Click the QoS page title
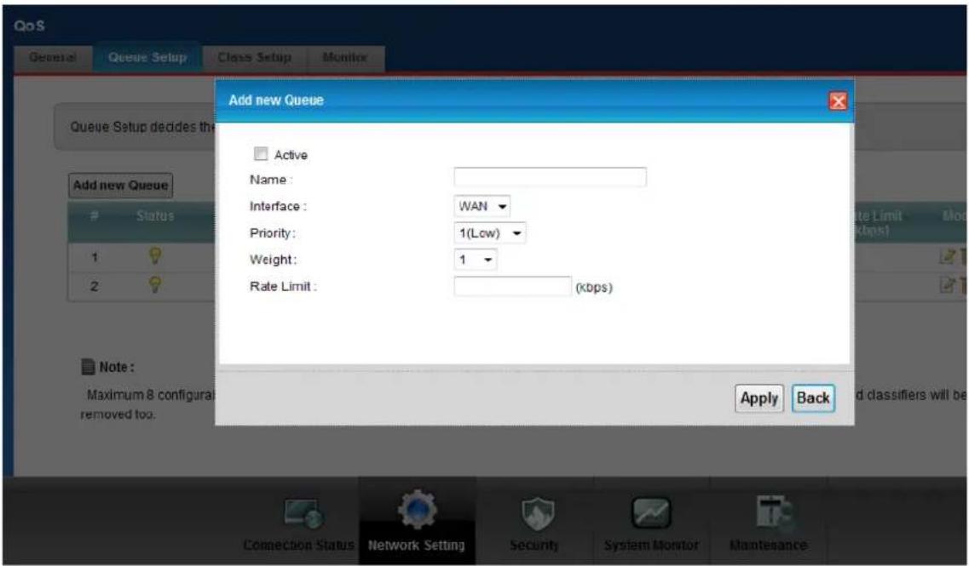This screenshot has width=969, height=566. (29, 26)
